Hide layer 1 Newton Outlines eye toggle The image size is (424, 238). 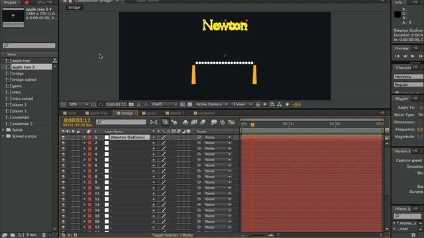pos(64,137)
